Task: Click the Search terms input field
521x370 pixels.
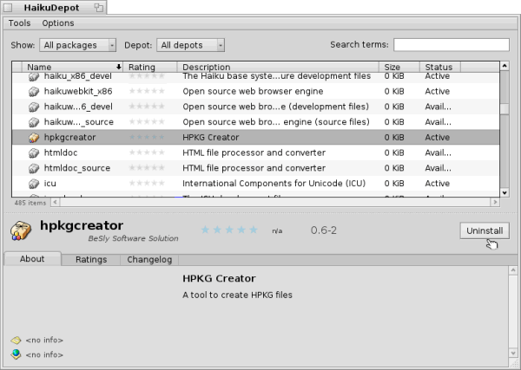Action: point(451,45)
